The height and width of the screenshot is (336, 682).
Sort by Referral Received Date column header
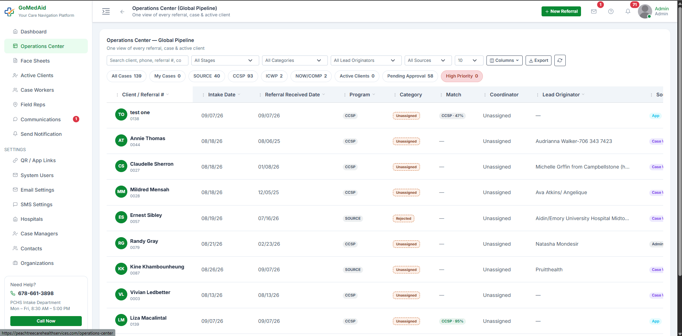point(292,95)
